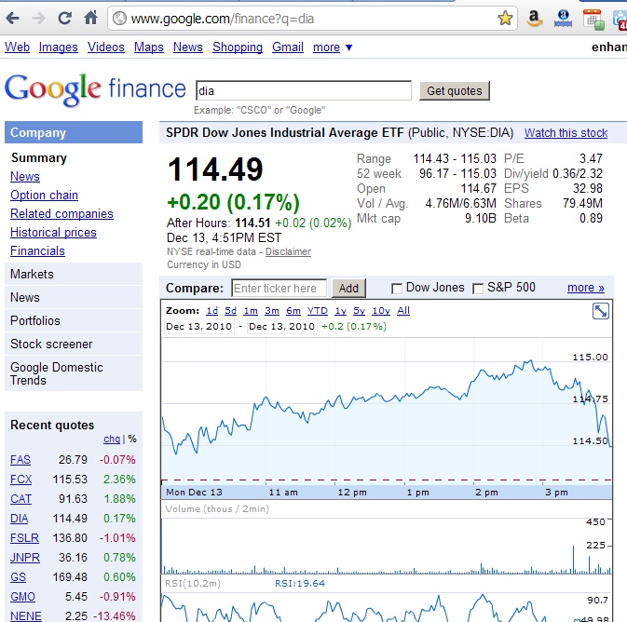627x622 pixels.
Task: Click the 'more »' compare link
Action: coord(586,288)
